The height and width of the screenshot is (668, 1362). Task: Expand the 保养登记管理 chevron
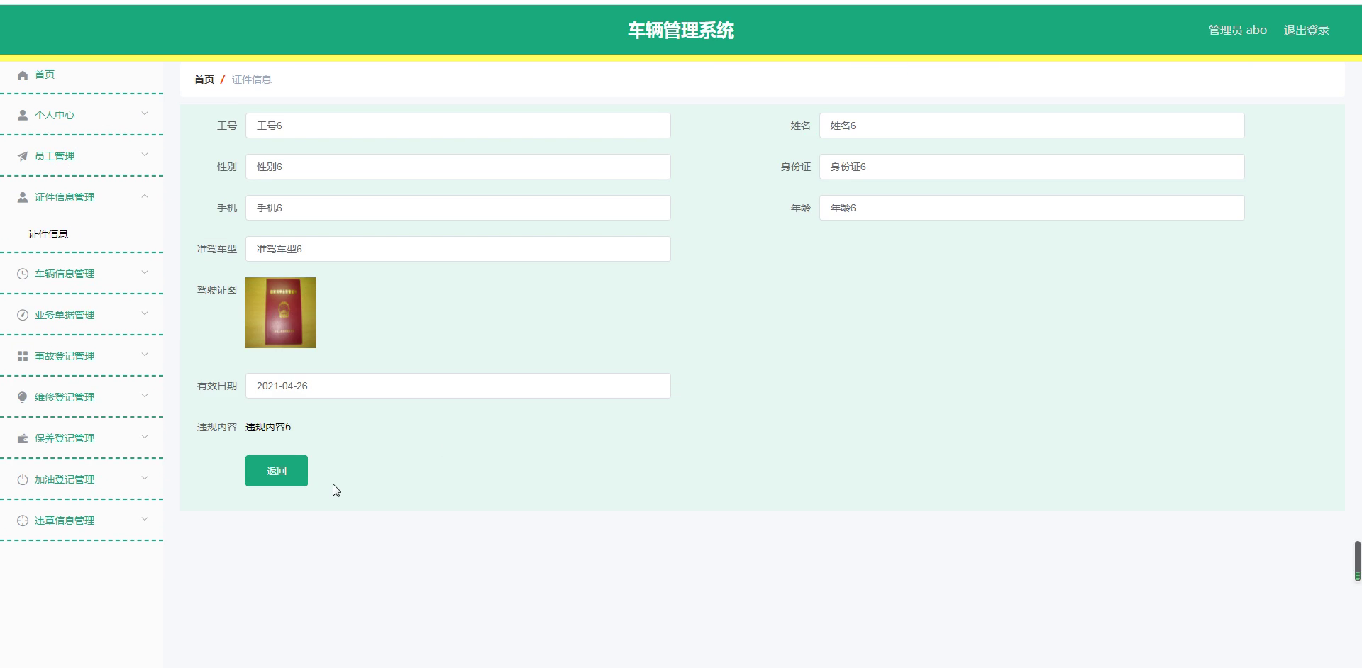point(145,437)
